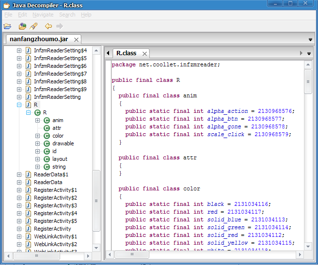This screenshot has width=318, height=265.
Task: Click tree panel scroll up arrow
Action: pyautogui.click(x=96, y=50)
